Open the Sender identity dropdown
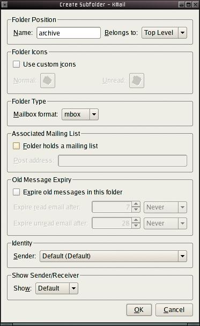Viewport: 200px width, 326px height. coord(113,256)
